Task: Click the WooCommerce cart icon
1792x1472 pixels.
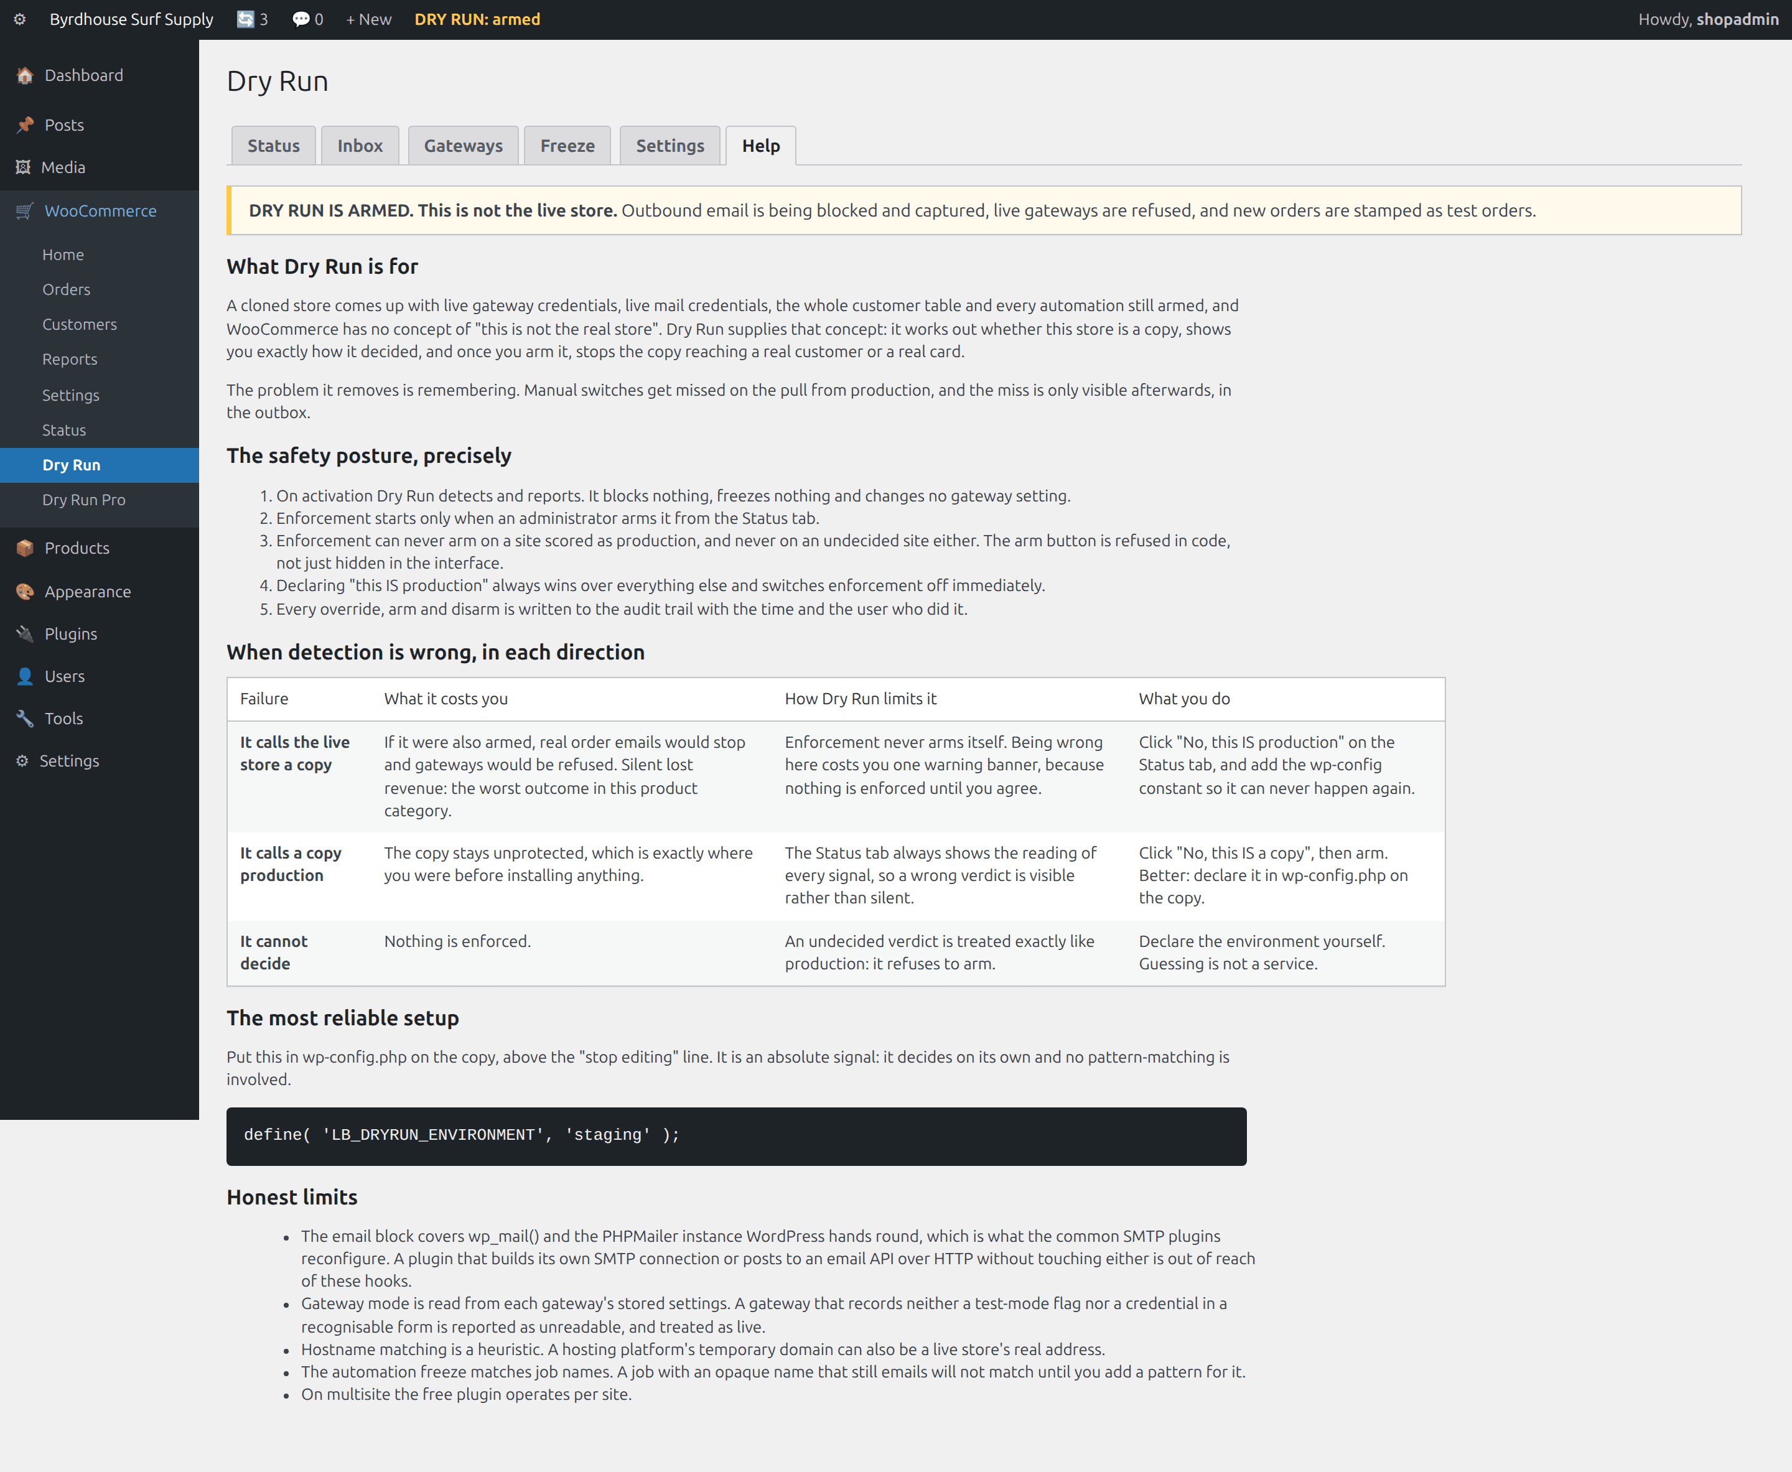Action: 25,211
